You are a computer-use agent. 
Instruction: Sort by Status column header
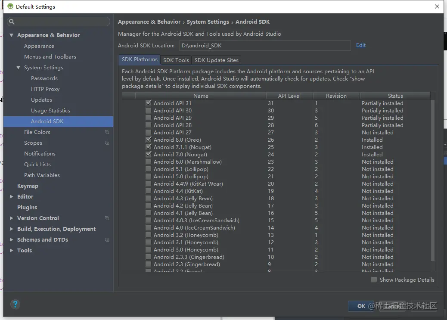395,96
